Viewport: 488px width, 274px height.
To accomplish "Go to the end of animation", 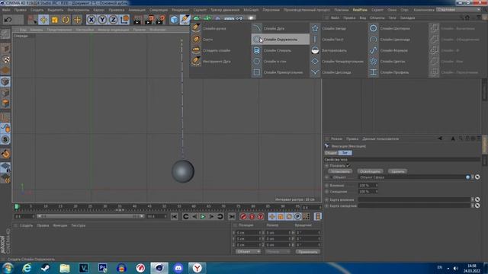I will coord(232,216).
